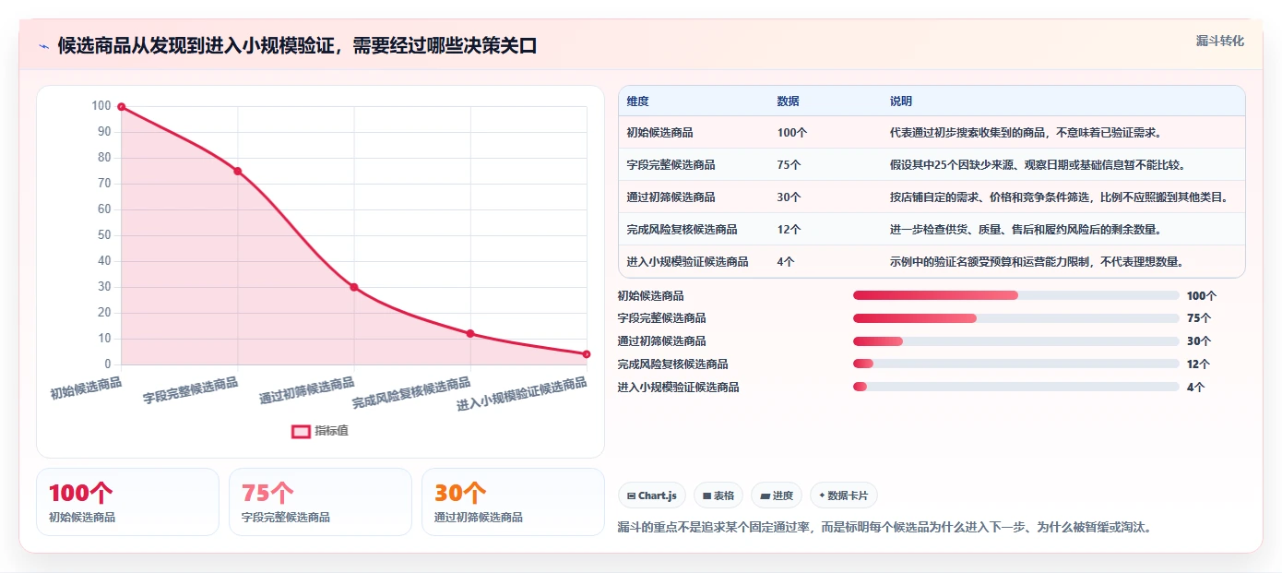This screenshot has width=1282, height=573.
Task: Select the chart data point at value 30
Action: (354, 287)
